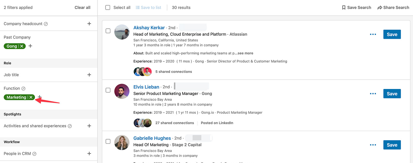The height and width of the screenshot is (163, 413).
Task: View Akshay's 5 shared connections
Action: [174, 72]
